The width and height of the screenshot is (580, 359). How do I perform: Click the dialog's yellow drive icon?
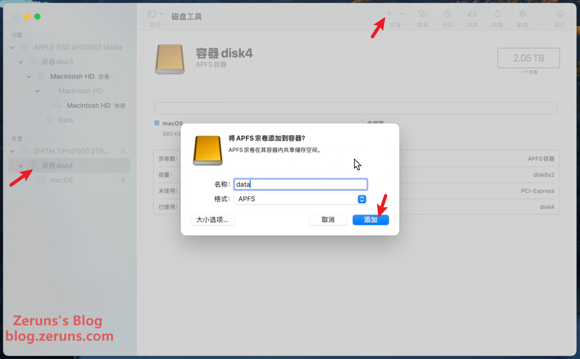point(208,151)
